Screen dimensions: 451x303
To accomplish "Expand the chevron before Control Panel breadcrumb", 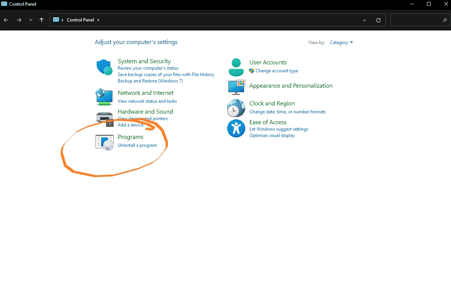I will (x=62, y=20).
